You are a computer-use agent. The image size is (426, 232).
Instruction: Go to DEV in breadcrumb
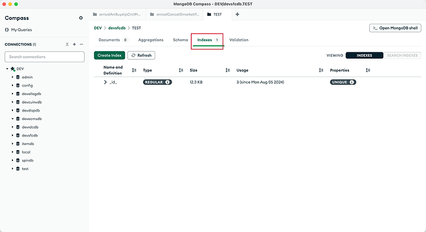tap(98, 28)
